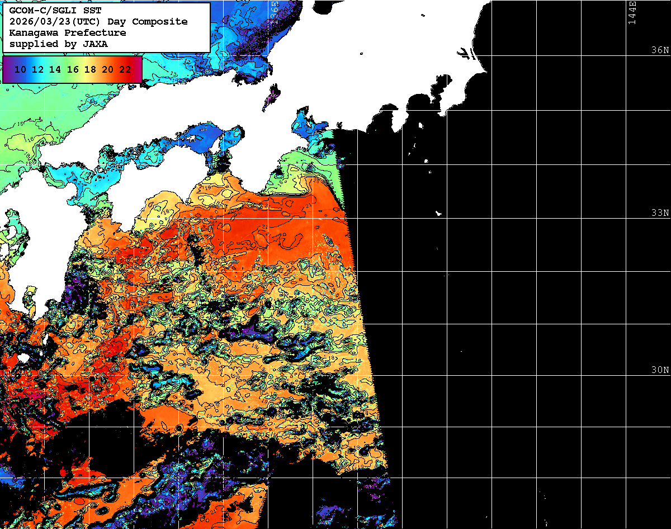
Task: Pick the yellow legend color at 18
Action: (x=90, y=69)
